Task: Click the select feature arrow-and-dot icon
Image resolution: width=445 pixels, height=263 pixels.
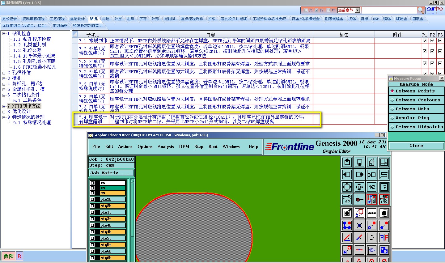Action: point(347,213)
